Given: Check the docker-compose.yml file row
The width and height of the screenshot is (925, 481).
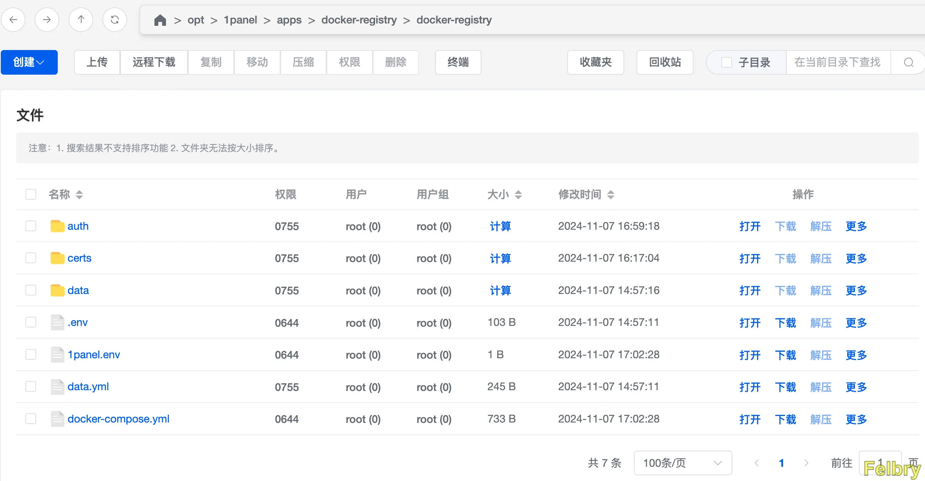Looking at the screenshot, I should [x=31, y=419].
